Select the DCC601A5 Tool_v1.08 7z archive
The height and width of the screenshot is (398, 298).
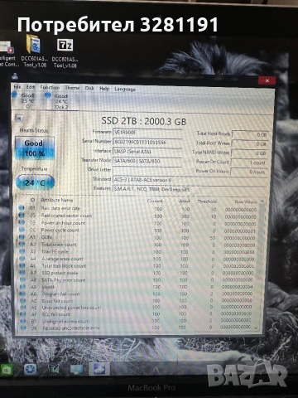(65, 53)
